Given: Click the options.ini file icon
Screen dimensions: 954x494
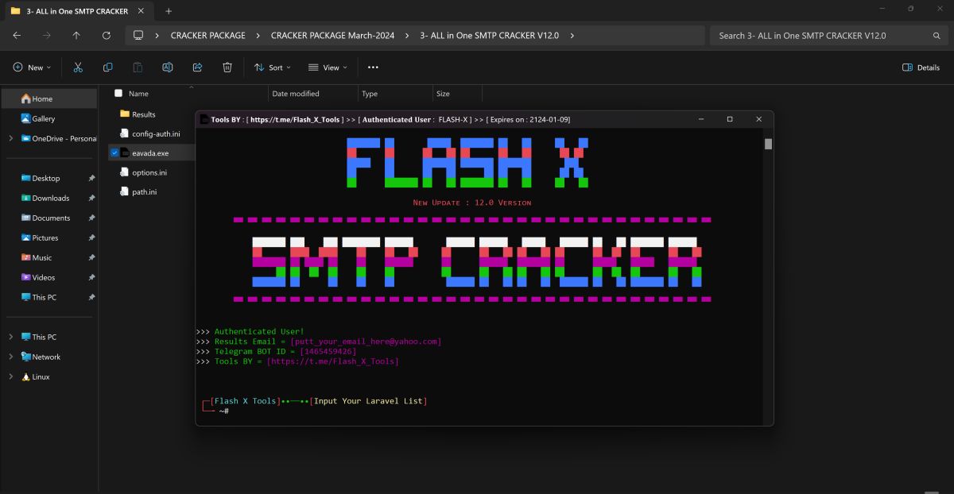Looking at the screenshot, I should [124, 172].
